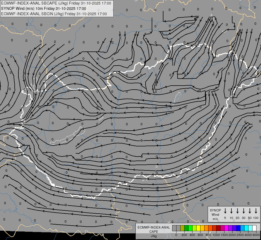
Task: Click the 400 tick label on CAPE scale
Action: 192,235
